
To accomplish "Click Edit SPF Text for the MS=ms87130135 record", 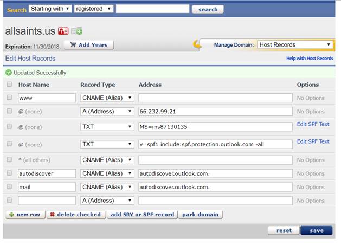I will [x=313, y=124].
